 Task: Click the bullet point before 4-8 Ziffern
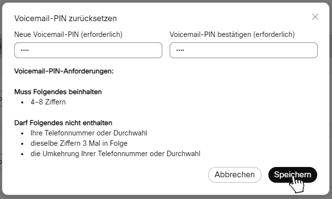(22, 102)
